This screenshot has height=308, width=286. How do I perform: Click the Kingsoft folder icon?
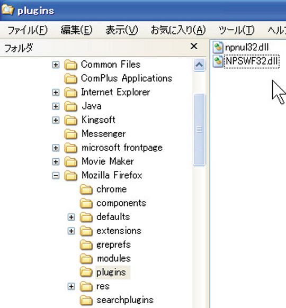(x=70, y=120)
